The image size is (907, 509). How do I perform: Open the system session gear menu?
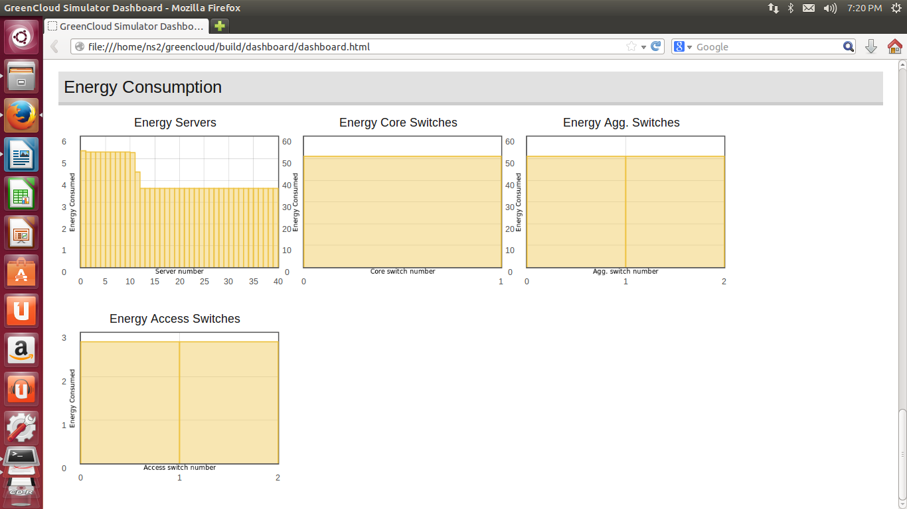pyautogui.click(x=896, y=8)
